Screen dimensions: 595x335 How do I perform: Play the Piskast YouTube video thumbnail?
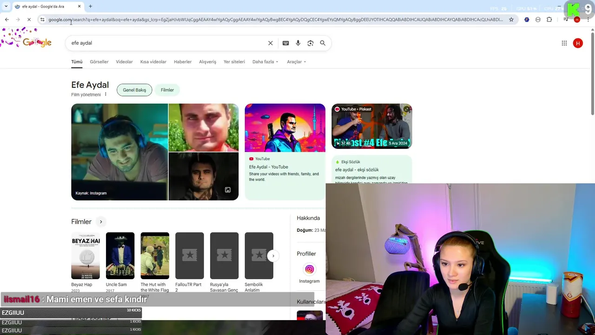372,126
